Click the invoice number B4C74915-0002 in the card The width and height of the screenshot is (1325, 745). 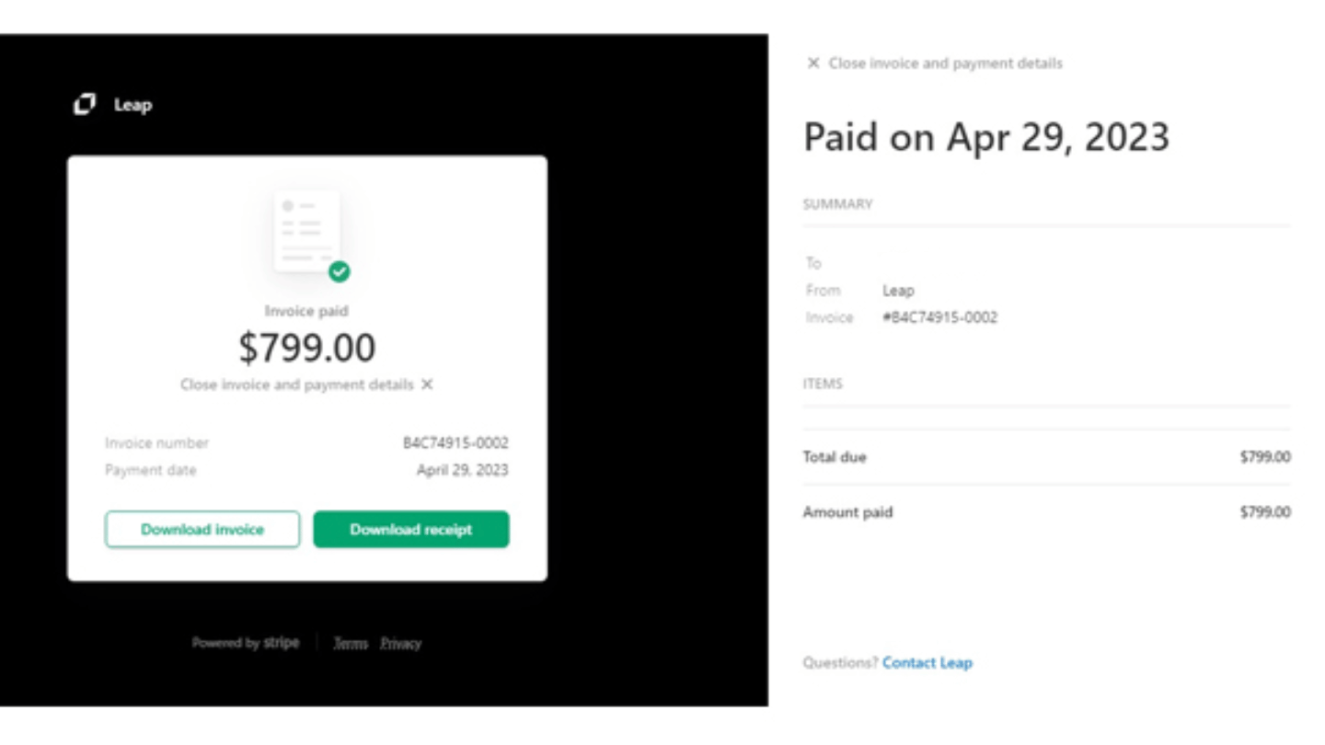pos(455,443)
